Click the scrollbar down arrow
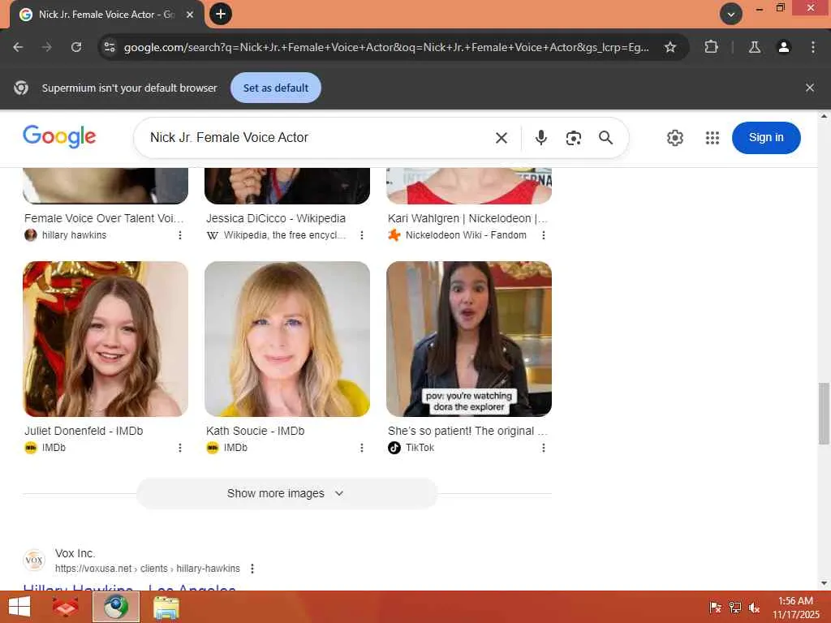Viewport: 831px width, 623px height. (x=824, y=583)
